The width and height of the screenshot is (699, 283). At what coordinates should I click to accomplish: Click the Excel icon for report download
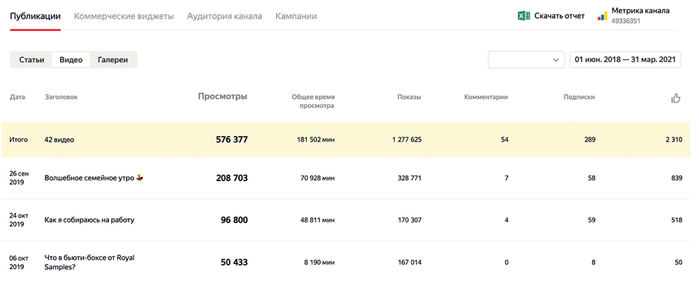tap(524, 16)
